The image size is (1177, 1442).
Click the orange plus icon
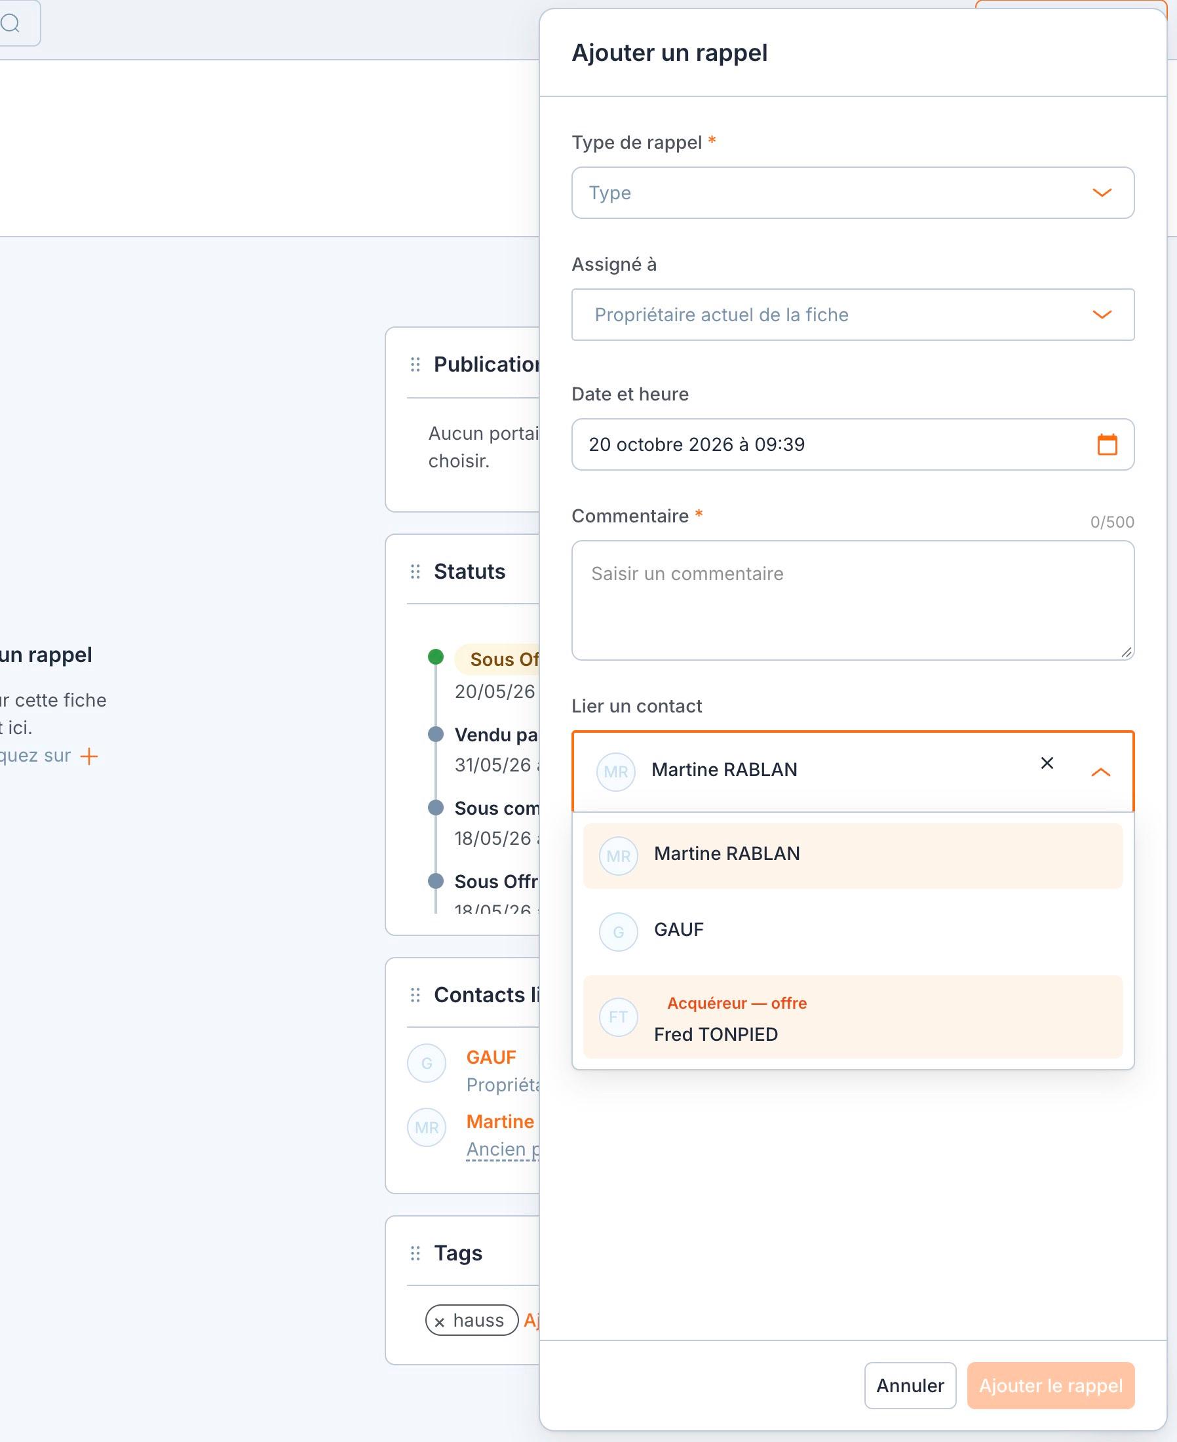(x=89, y=756)
